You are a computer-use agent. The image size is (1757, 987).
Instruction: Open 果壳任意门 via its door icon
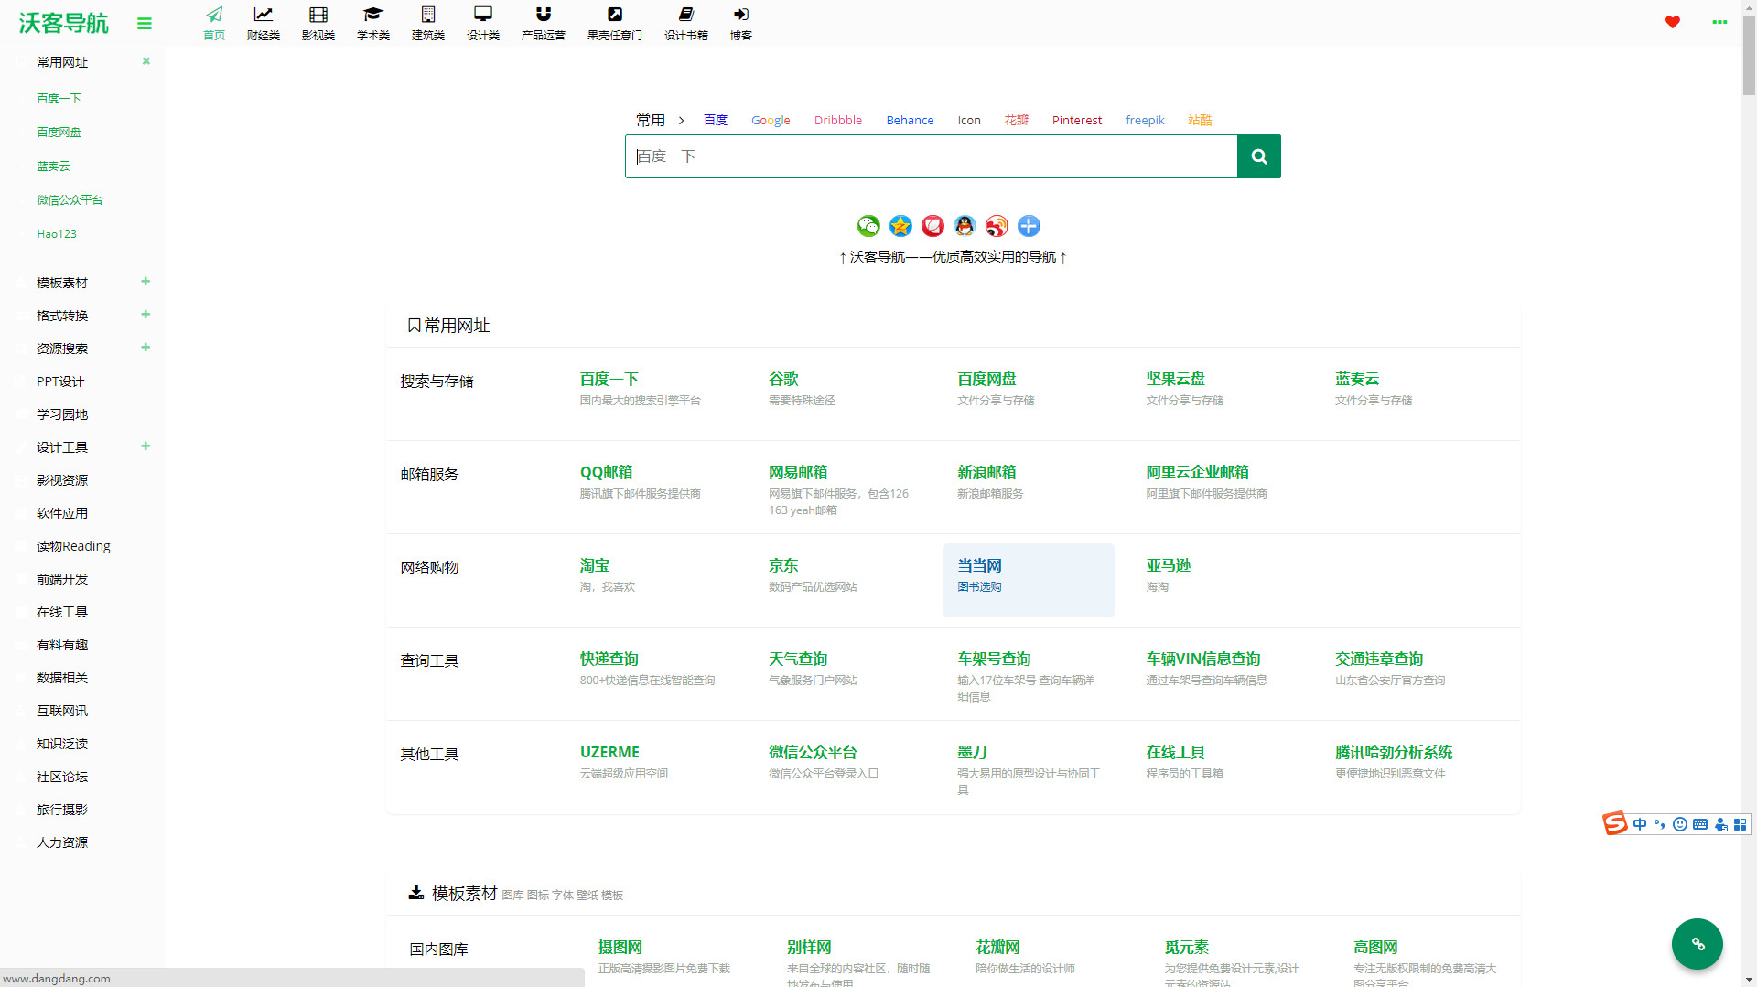tap(614, 22)
